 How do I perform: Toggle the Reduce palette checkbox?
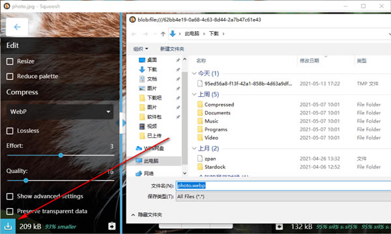pos(10,76)
